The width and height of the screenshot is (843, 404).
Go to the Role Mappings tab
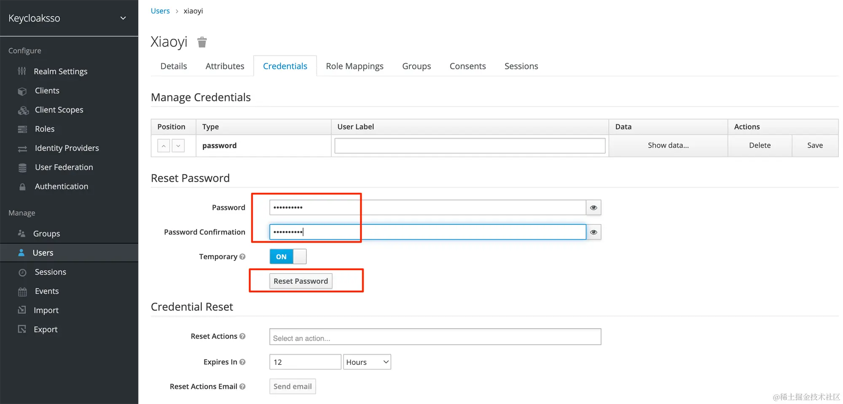coord(354,66)
